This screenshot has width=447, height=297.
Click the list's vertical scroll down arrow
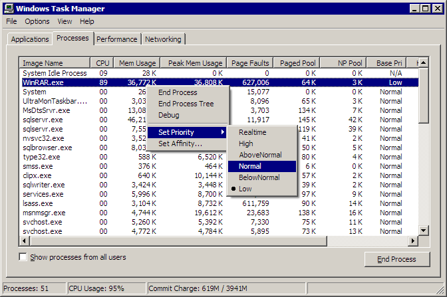pyautogui.click(x=423, y=231)
